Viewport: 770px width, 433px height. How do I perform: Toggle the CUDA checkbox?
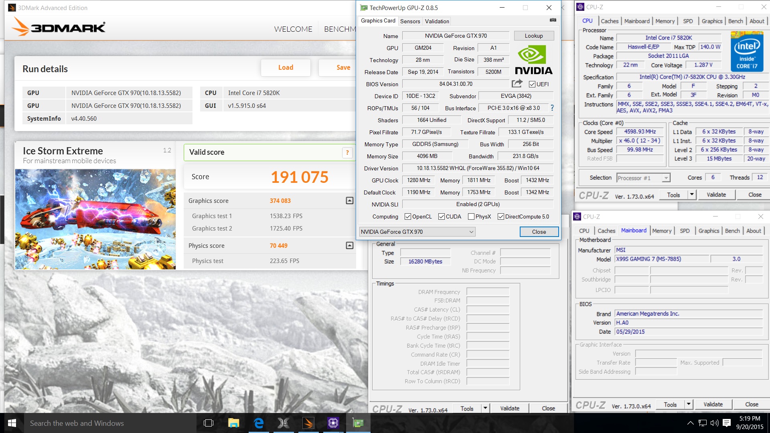[x=442, y=216]
